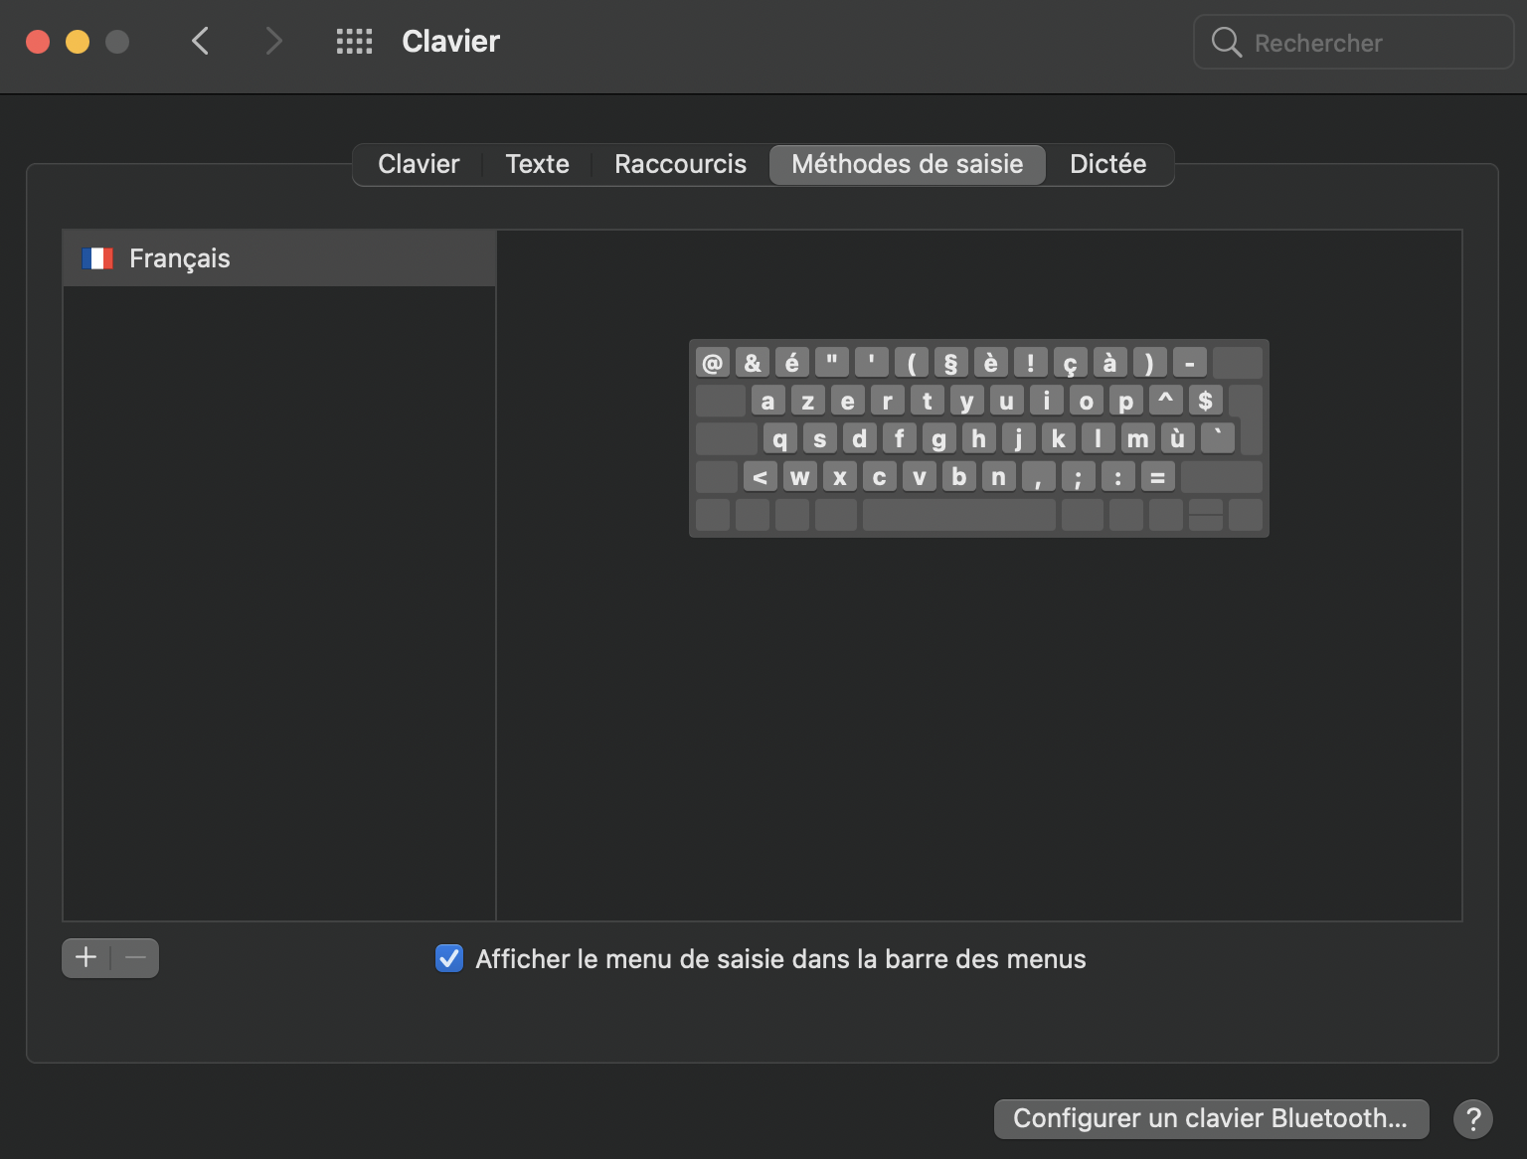This screenshot has height=1159, width=1527.
Task: Select the Méthodes de saisie tab
Action: tap(907, 165)
